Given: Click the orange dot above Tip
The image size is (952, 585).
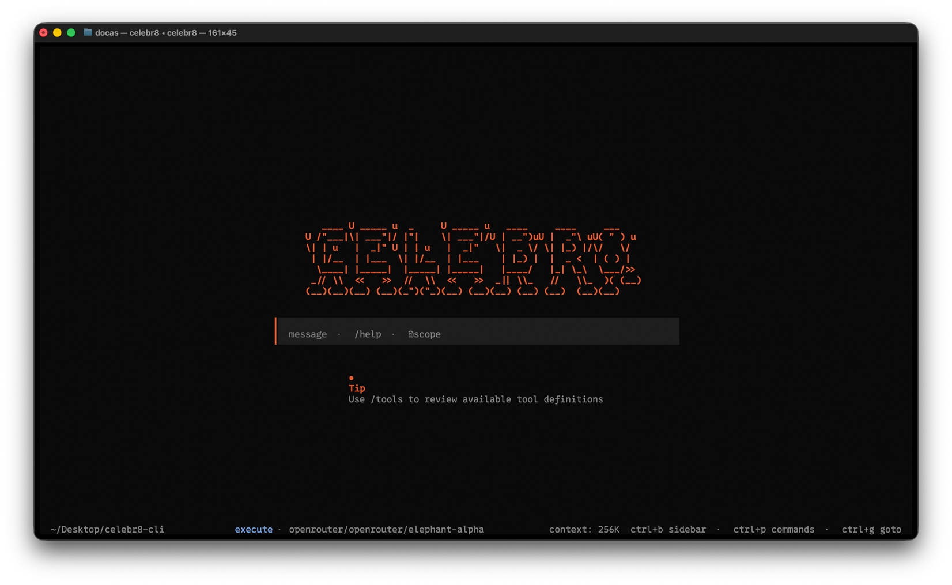Looking at the screenshot, I should [x=351, y=378].
